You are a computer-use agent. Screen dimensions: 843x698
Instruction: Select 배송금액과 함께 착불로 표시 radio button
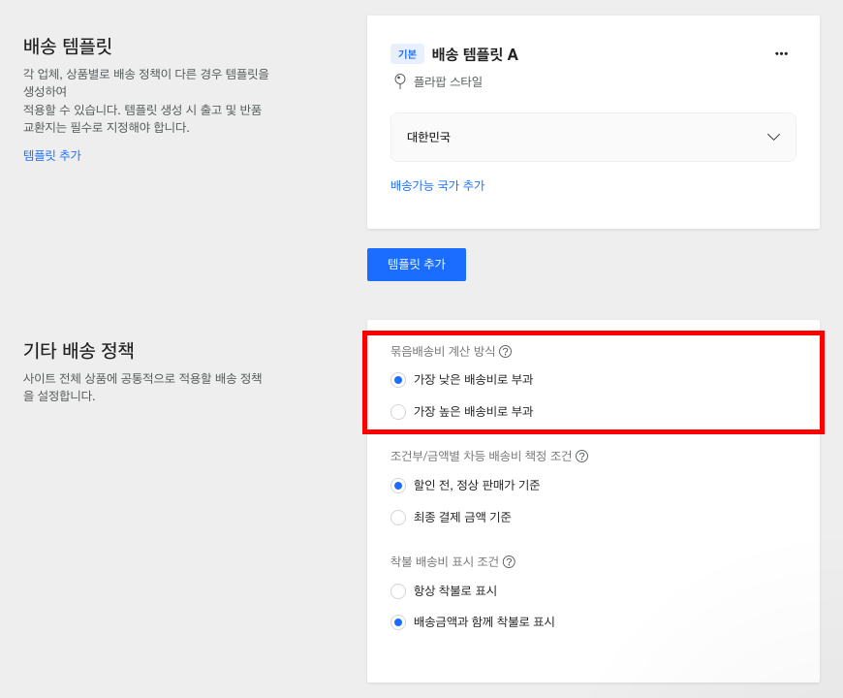tap(398, 622)
